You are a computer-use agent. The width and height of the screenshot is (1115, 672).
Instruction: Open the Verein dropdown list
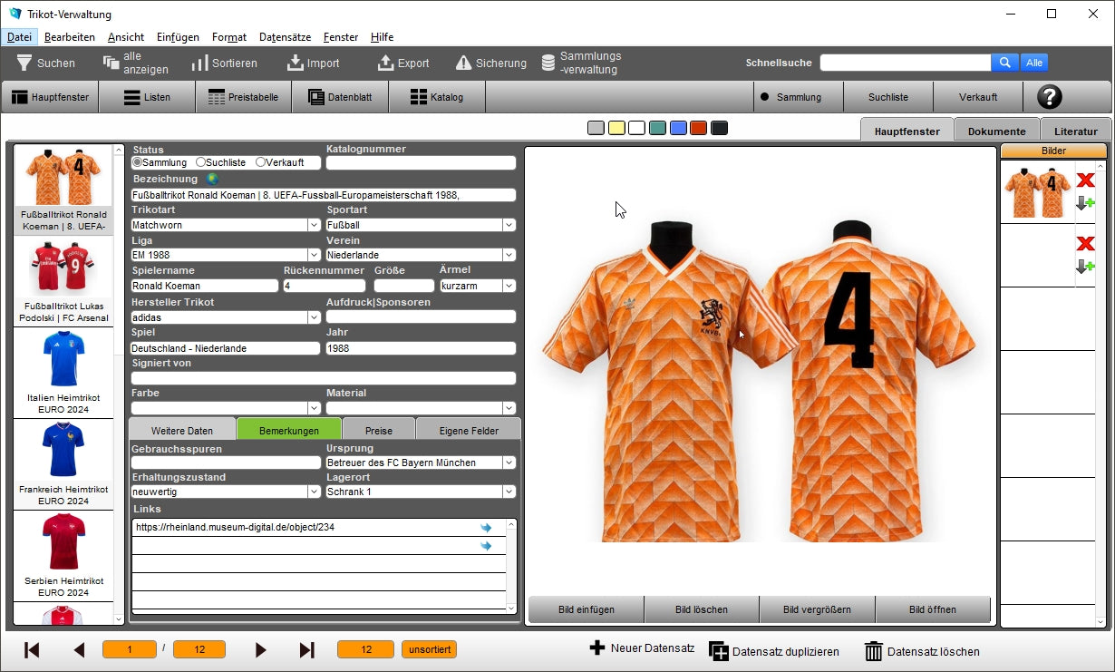pos(509,255)
